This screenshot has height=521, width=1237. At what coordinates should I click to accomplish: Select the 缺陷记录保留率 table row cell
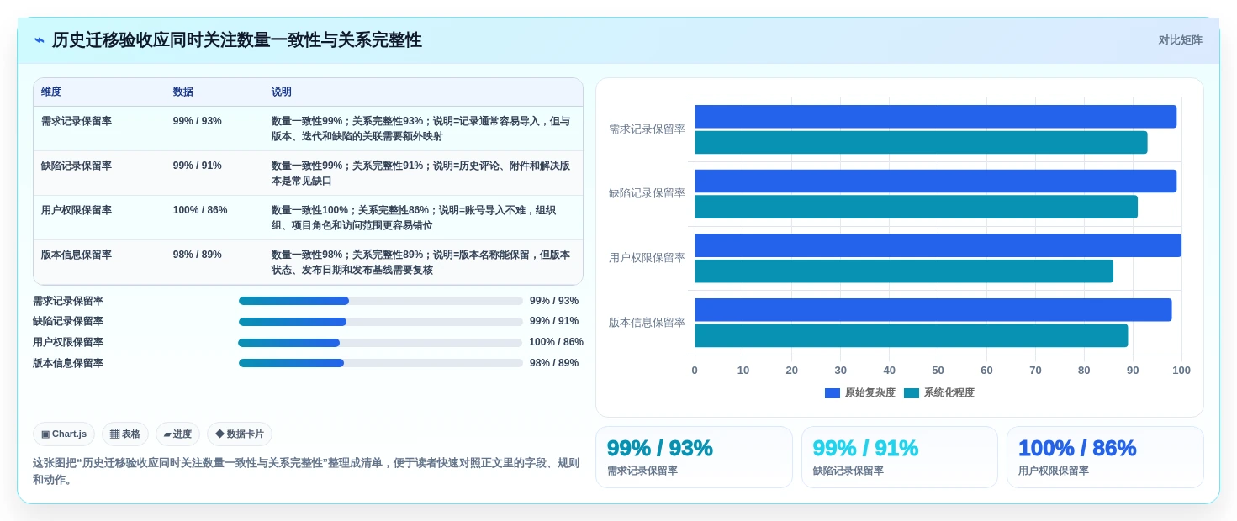pyautogui.click(x=77, y=166)
